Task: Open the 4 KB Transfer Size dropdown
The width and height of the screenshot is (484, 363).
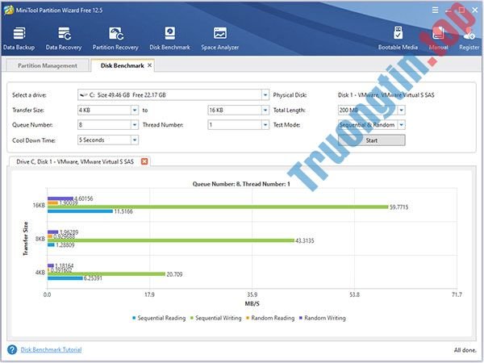Action: 135,110
